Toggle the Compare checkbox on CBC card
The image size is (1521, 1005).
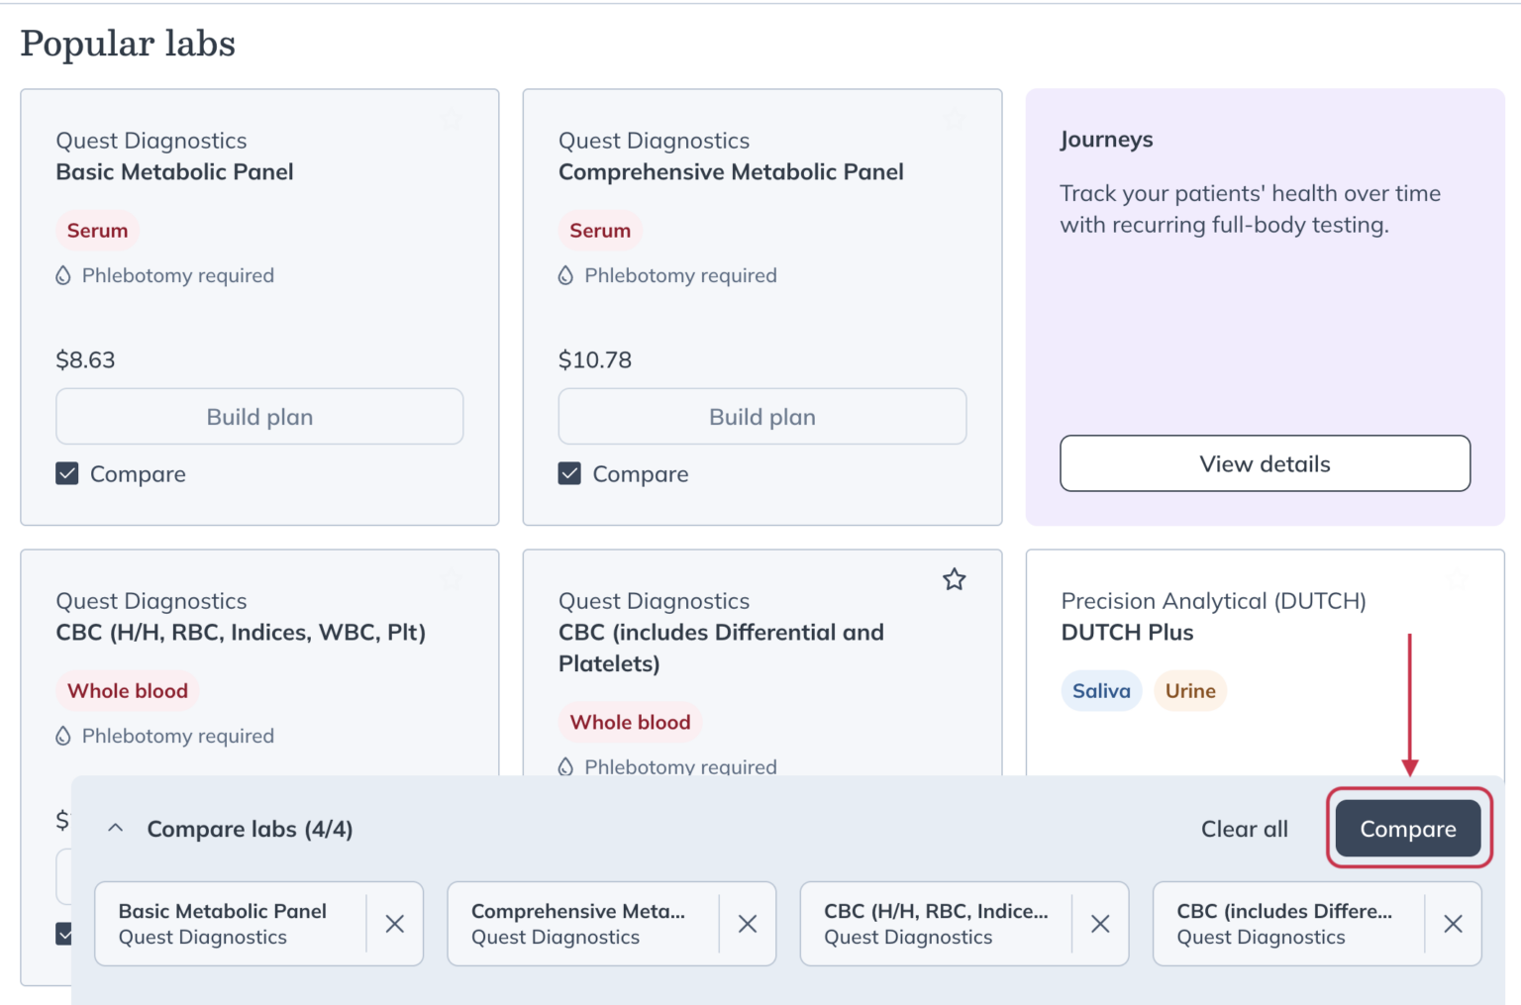coord(66,932)
